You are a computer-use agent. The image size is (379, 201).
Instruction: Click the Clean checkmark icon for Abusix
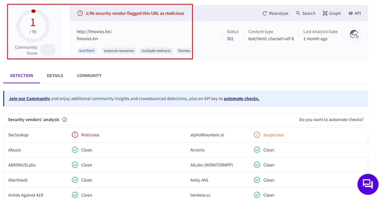click(x=75, y=150)
